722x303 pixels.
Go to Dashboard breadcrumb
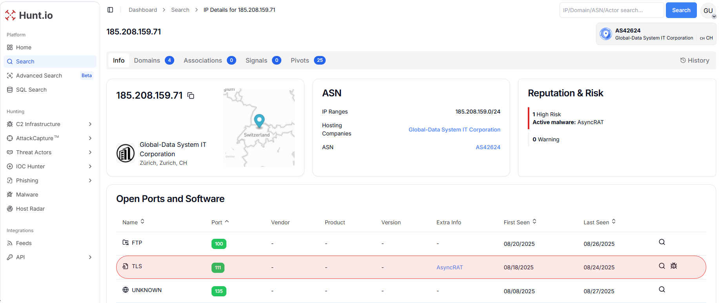point(143,10)
